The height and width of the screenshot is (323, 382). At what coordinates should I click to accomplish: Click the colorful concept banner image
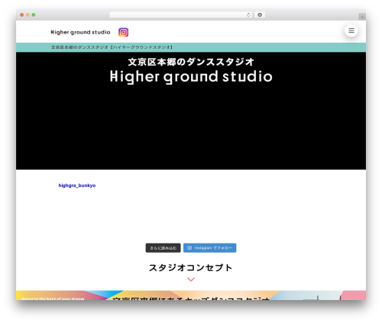pyautogui.click(x=191, y=296)
